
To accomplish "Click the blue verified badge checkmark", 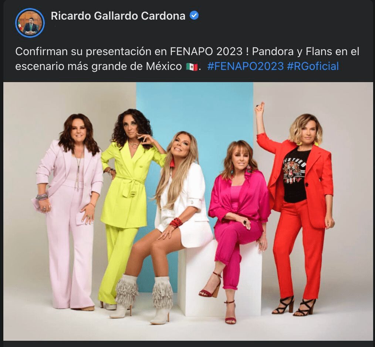I will 194,16.
